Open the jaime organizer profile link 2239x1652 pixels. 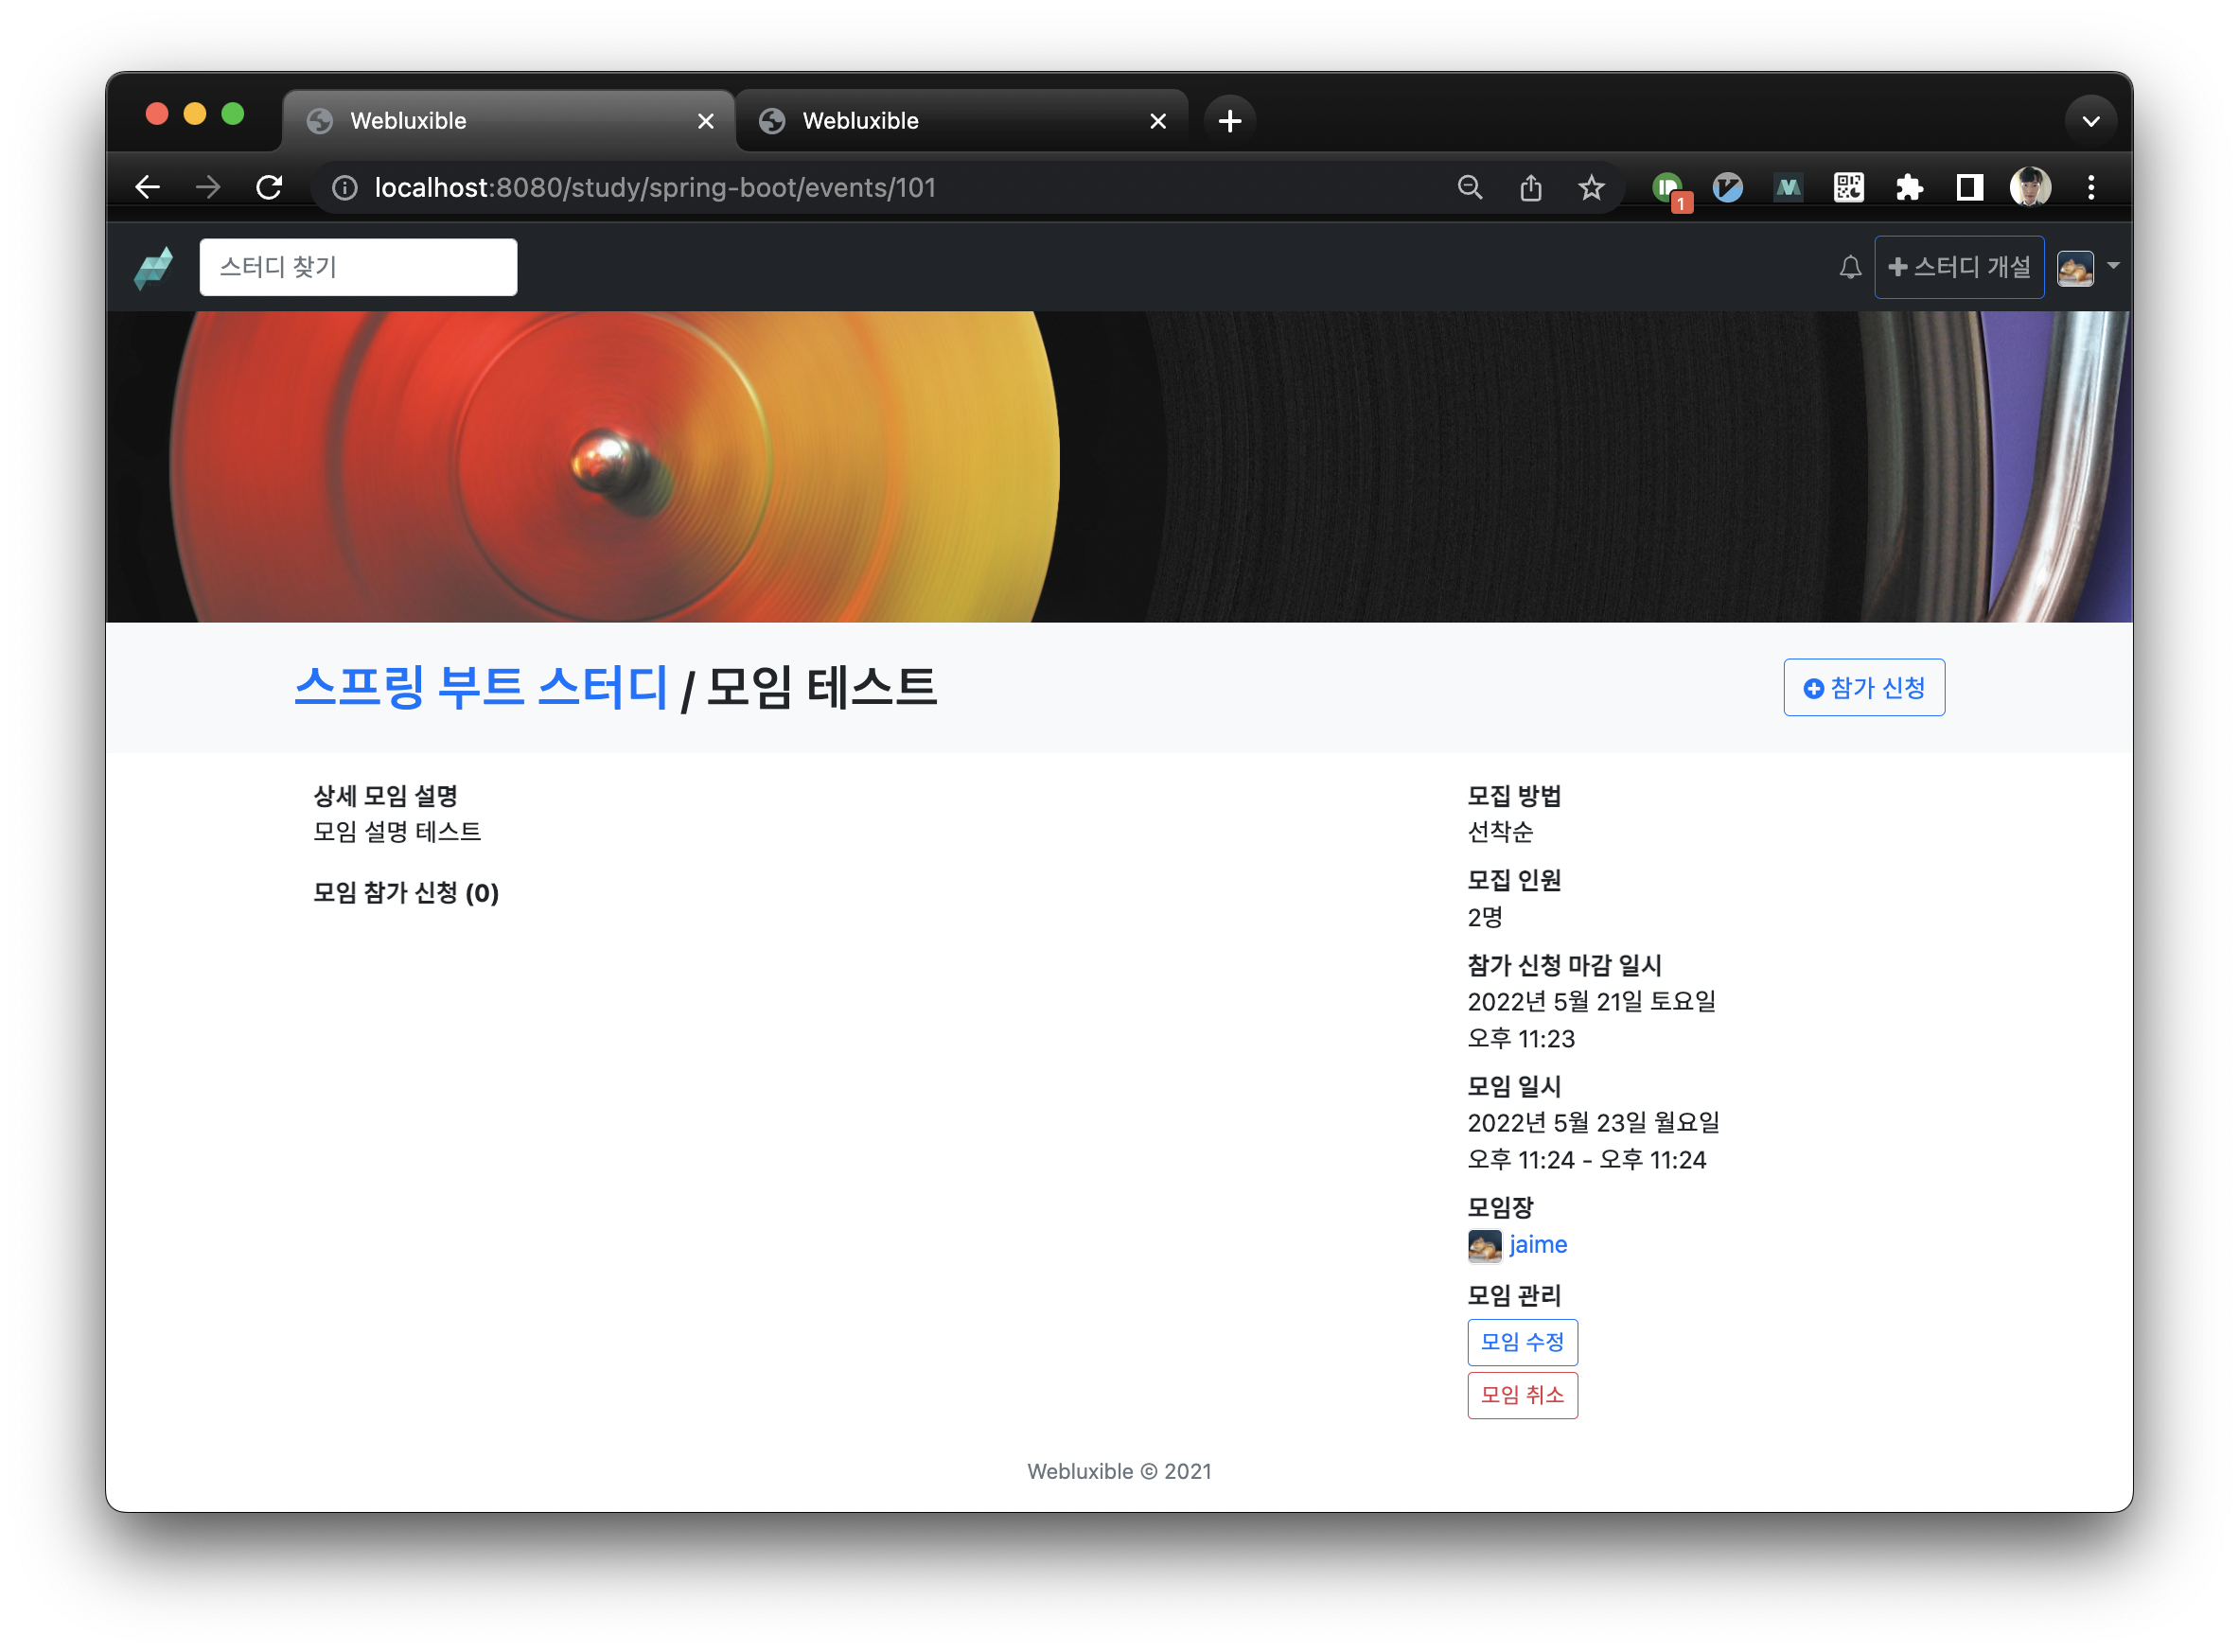[1537, 1244]
